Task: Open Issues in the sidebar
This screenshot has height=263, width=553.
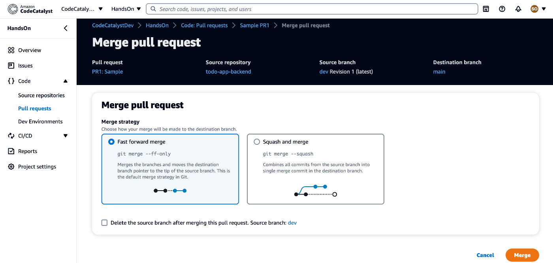Action: [x=25, y=66]
